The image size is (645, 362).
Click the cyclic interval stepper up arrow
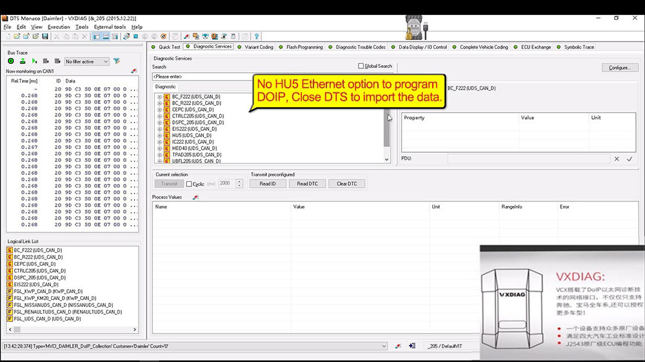click(x=239, y=181)
